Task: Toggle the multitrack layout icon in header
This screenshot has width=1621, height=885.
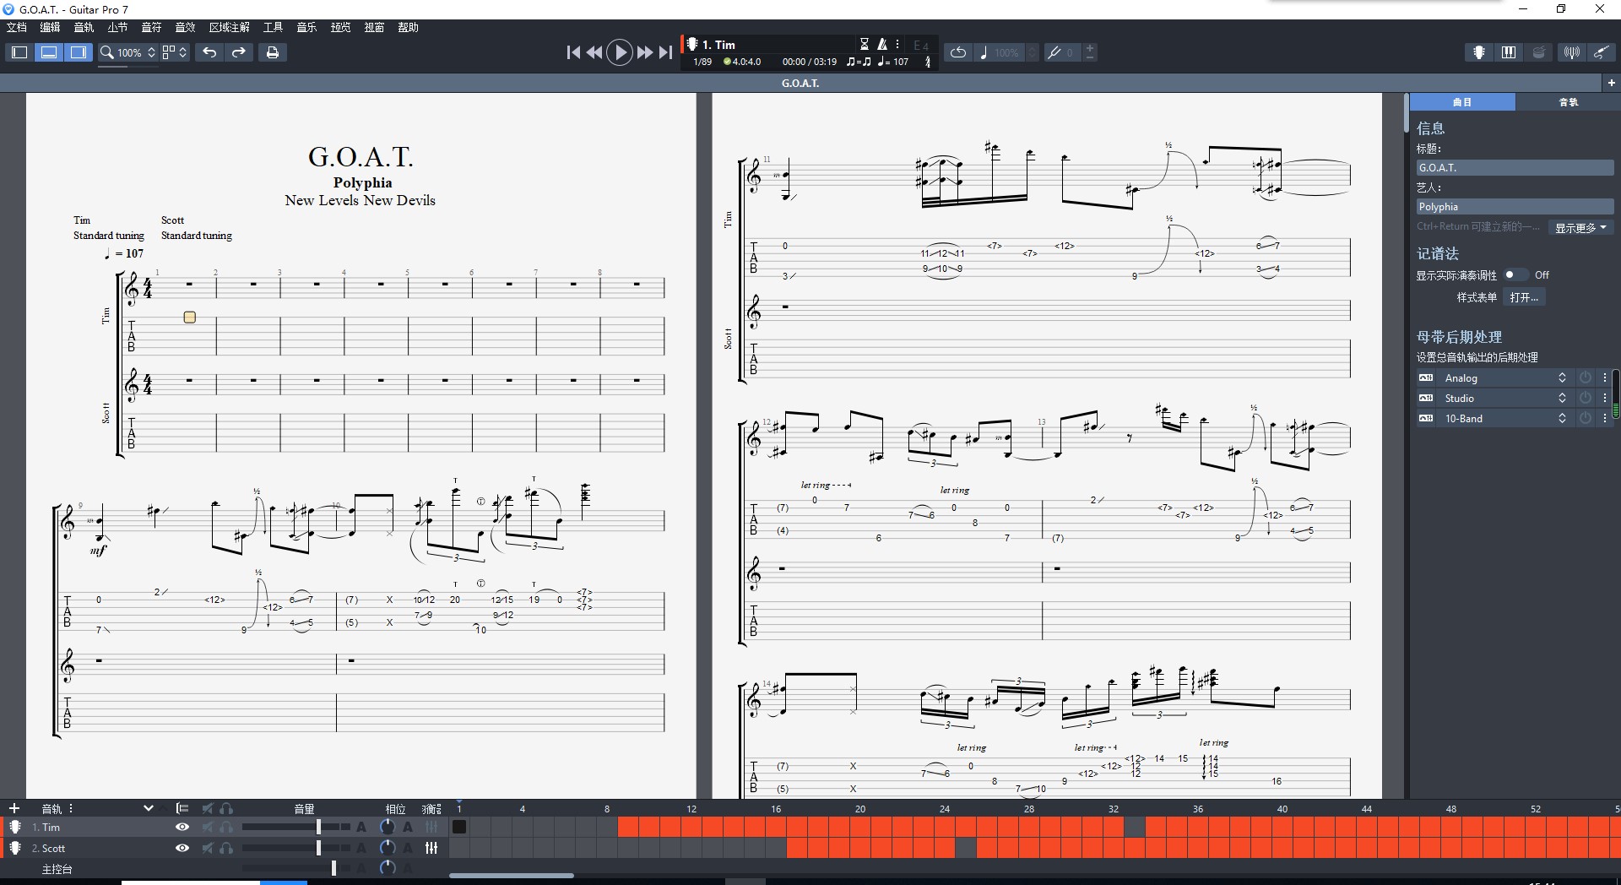Action: click(182, 808)
